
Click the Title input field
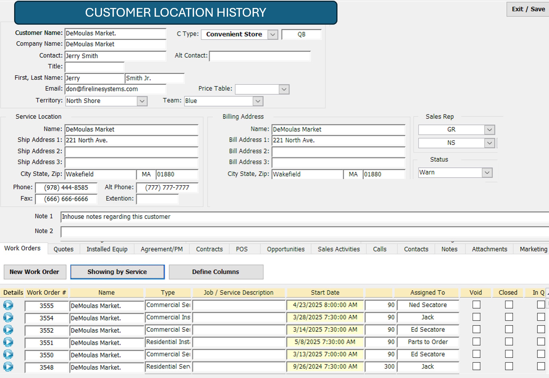(94, 67)
